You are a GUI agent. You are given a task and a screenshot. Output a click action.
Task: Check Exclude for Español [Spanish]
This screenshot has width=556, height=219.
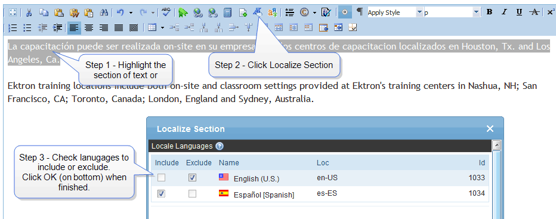(192, 194)
